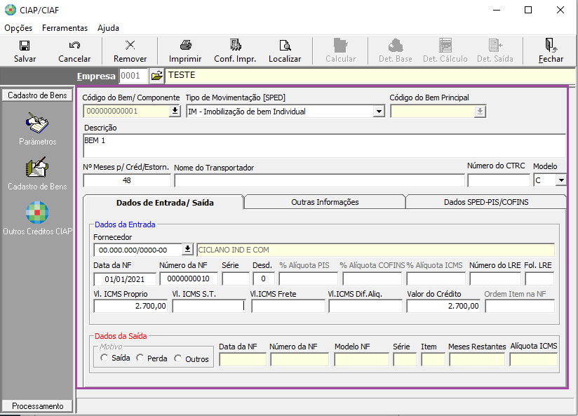Click the saída Série field
The height and width of the screenshot is (416, 578).
click(x=405, y=359)
